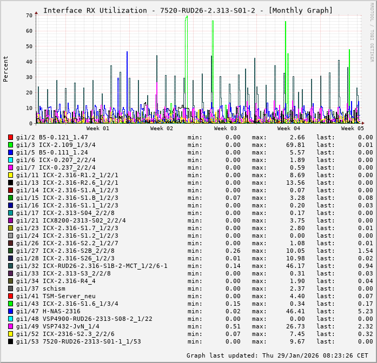Click the black swatch for gi1/53 7520-RUD26-2313-S01-1_1/53
The height and width of the screenshot is (363, 377).
point(10,341)
